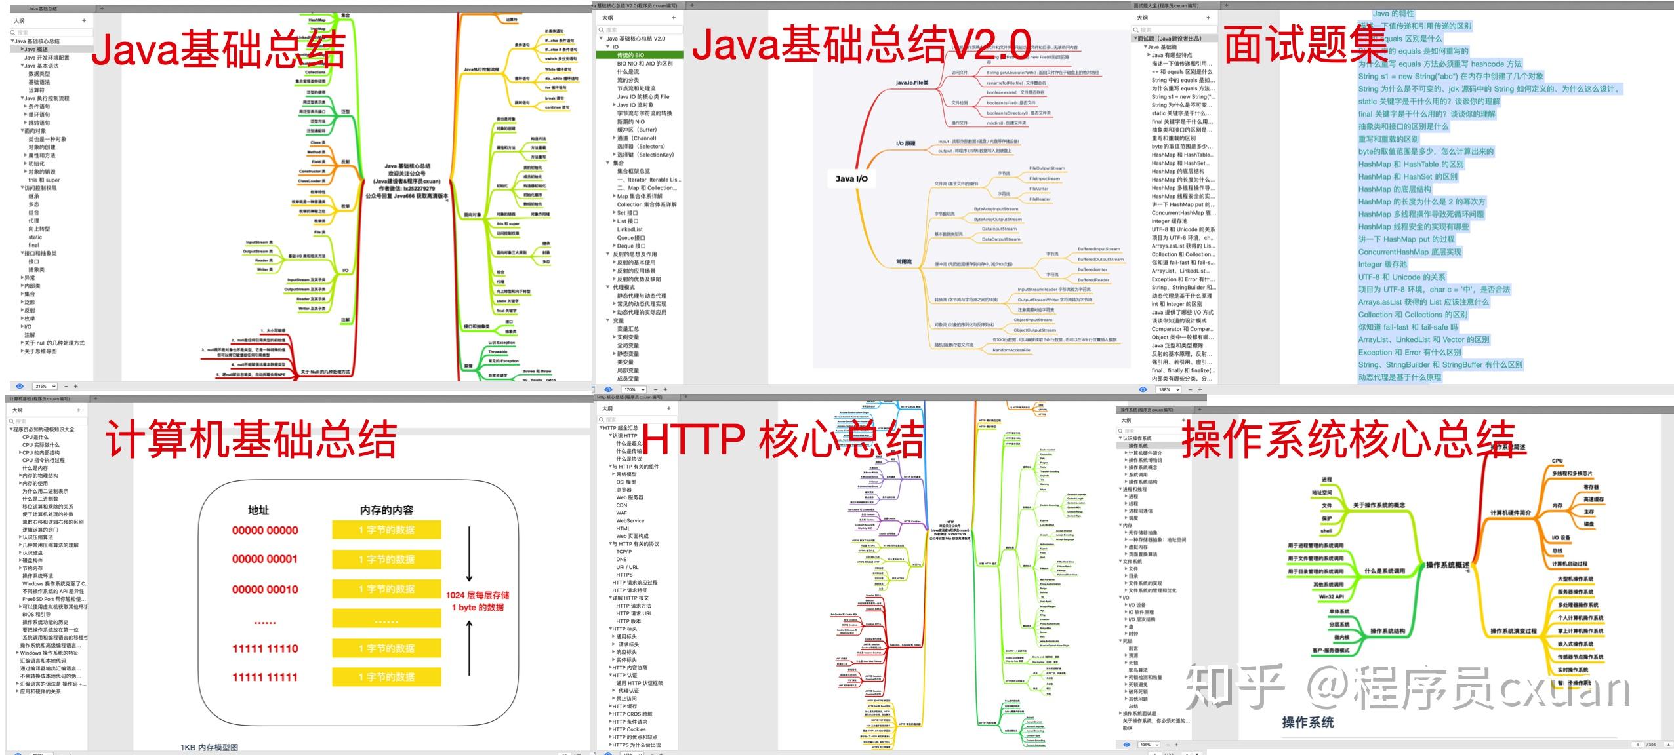Add new tab beside Java基础总结 tab

pyautogui.click(x=102, y=9)
